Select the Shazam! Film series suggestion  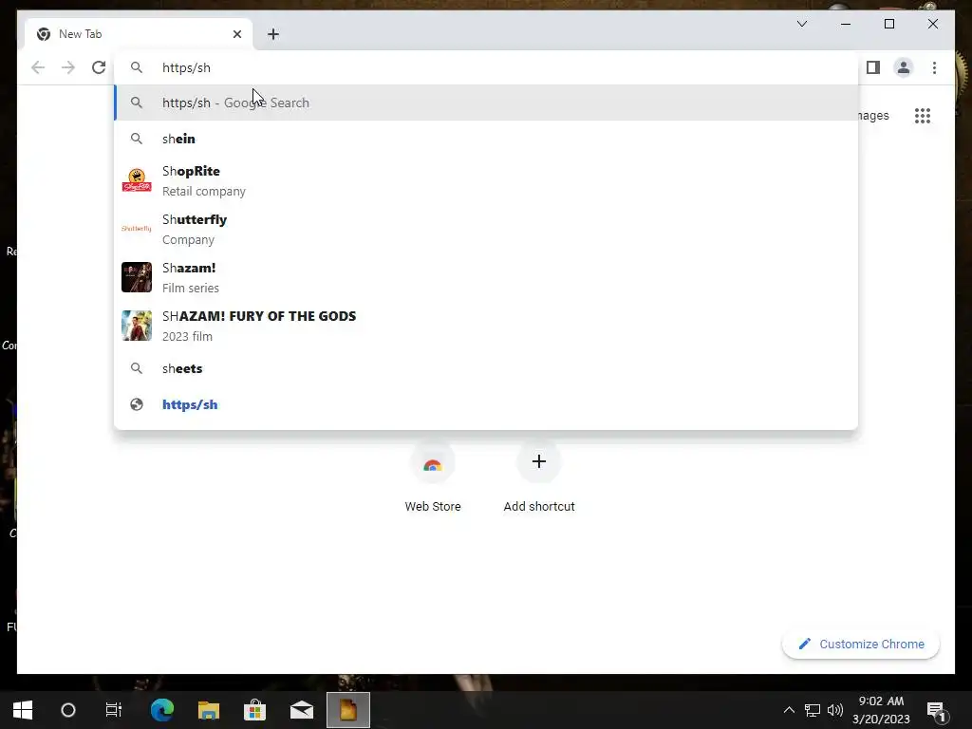coord(486,277)
